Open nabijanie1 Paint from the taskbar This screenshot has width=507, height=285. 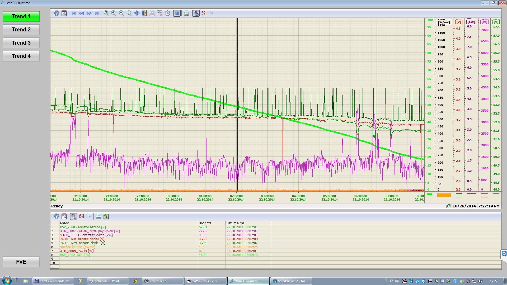pos(107,281)
